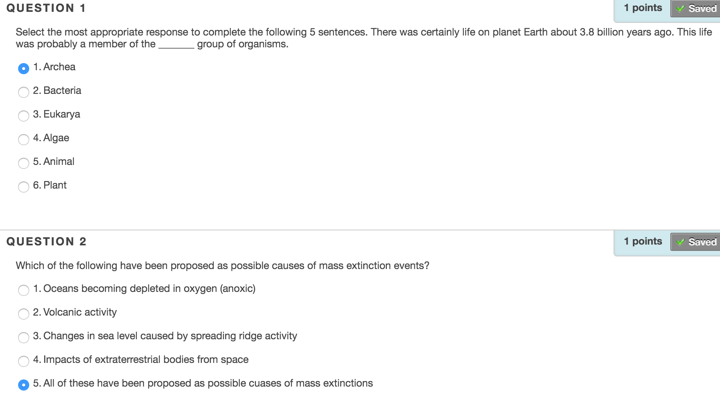Click the green checkmark on Question 1
The image size is (720, 400).
pyautogui.click(x=681, y=9)
